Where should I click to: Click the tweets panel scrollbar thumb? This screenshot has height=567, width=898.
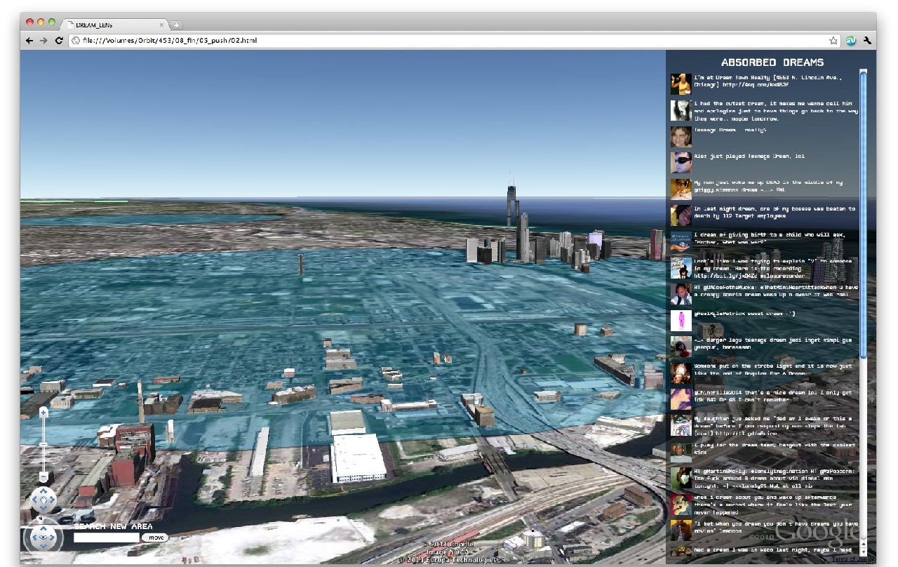(864, 214)
